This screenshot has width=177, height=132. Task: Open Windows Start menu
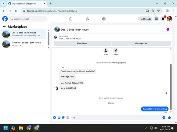click(x=6, y=128)
